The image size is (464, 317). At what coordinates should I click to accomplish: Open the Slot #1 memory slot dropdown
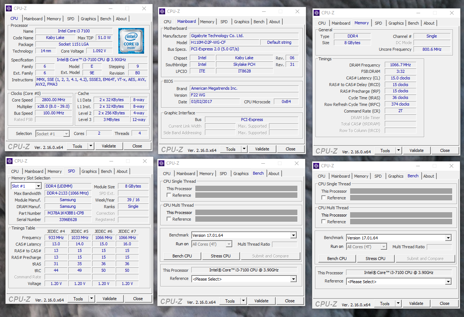(x=38, y=186)
